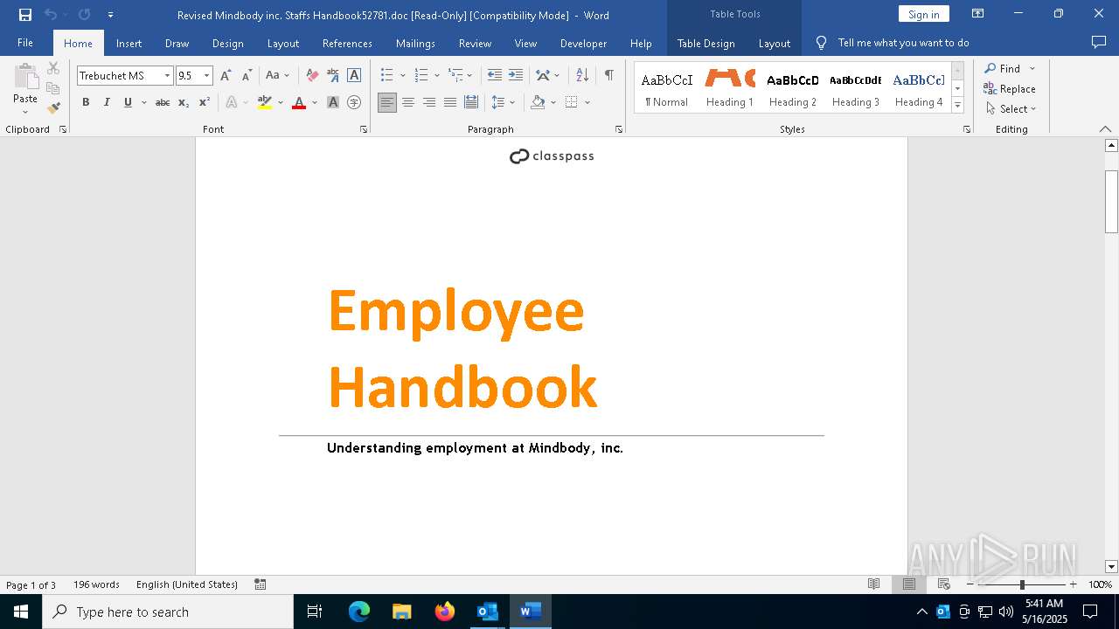Toggle bold formatting
The image size is (1119, 629).
pyautogui.click(x=86, y=102)
